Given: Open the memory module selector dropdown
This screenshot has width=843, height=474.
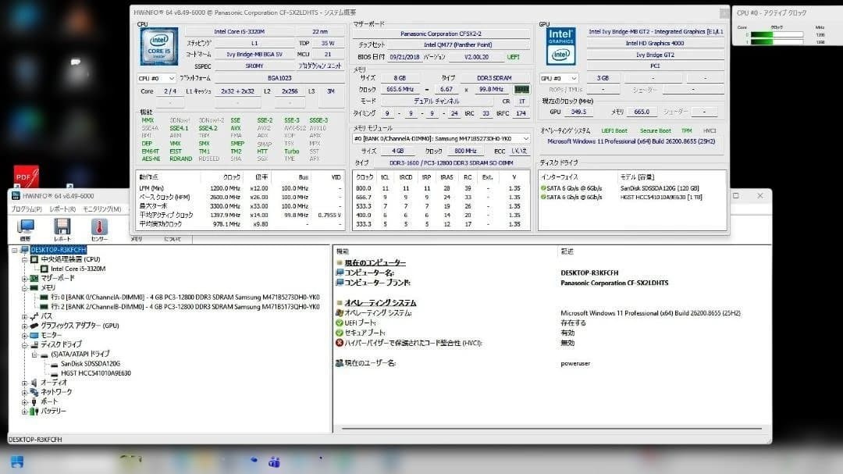Looking at the screenshot, I should pos(441,139).
